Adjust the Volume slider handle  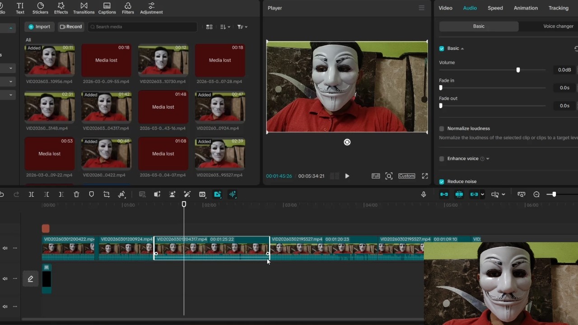[x=518, y=70]
